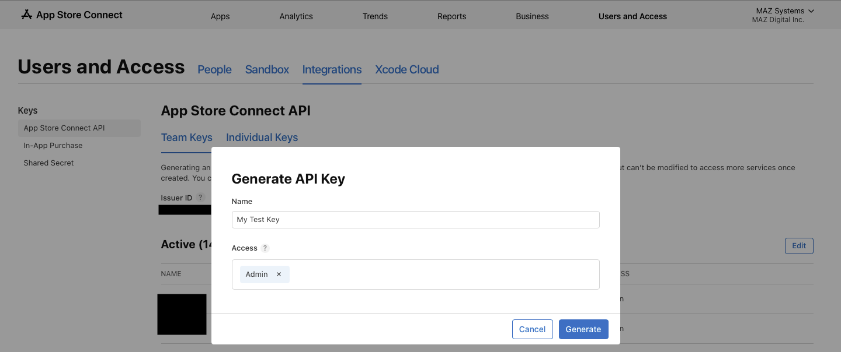The image size is (841, 352).
Task: Click into the Name input field
Action: click(x=416, y=220)
